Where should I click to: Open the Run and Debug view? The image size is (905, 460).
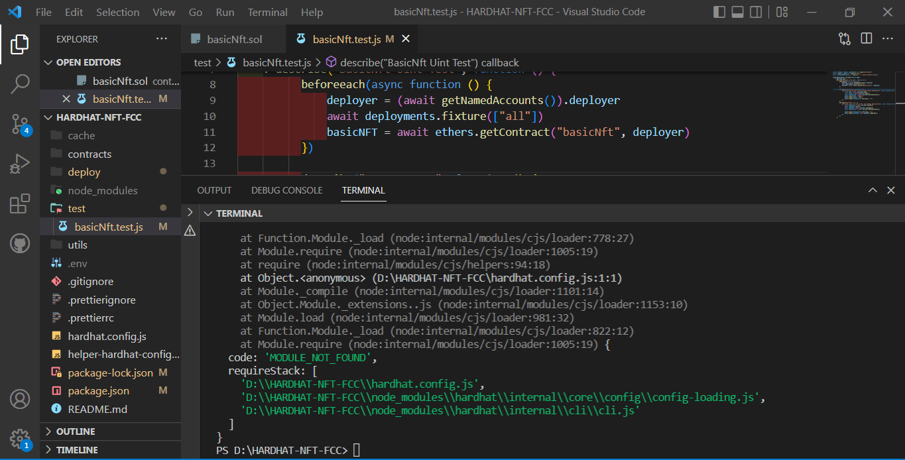19,163
